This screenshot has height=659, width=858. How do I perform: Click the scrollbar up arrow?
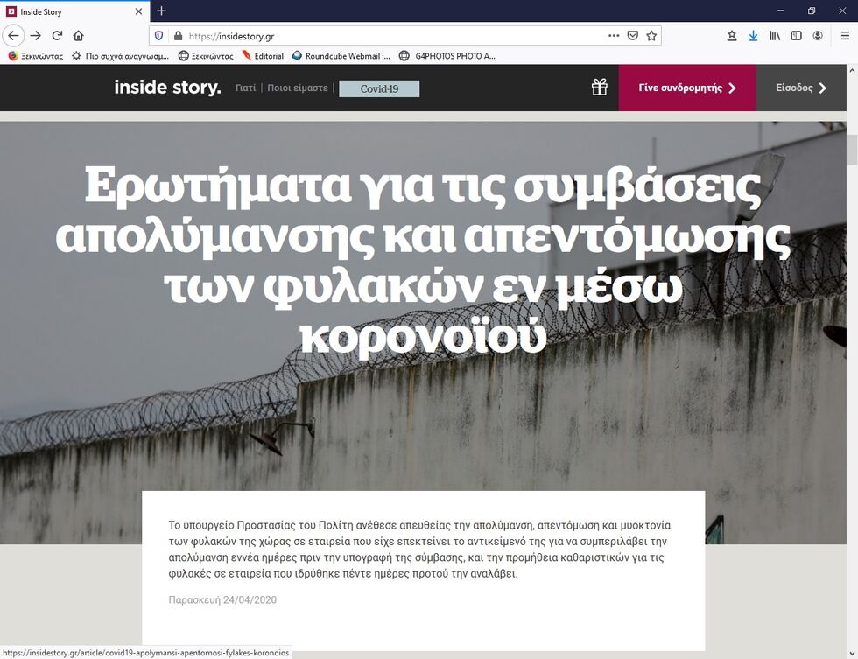point(852,71)
